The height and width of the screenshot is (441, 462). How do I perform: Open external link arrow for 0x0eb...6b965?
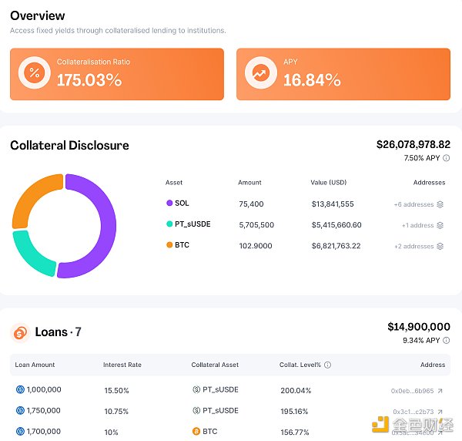coord(440,391)
